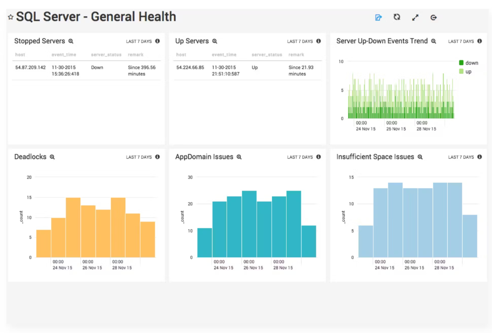Click LAST 7 DAYS on Insufficient Space Issues
This screenshot has width=492, height=333.
pos(461,157)
